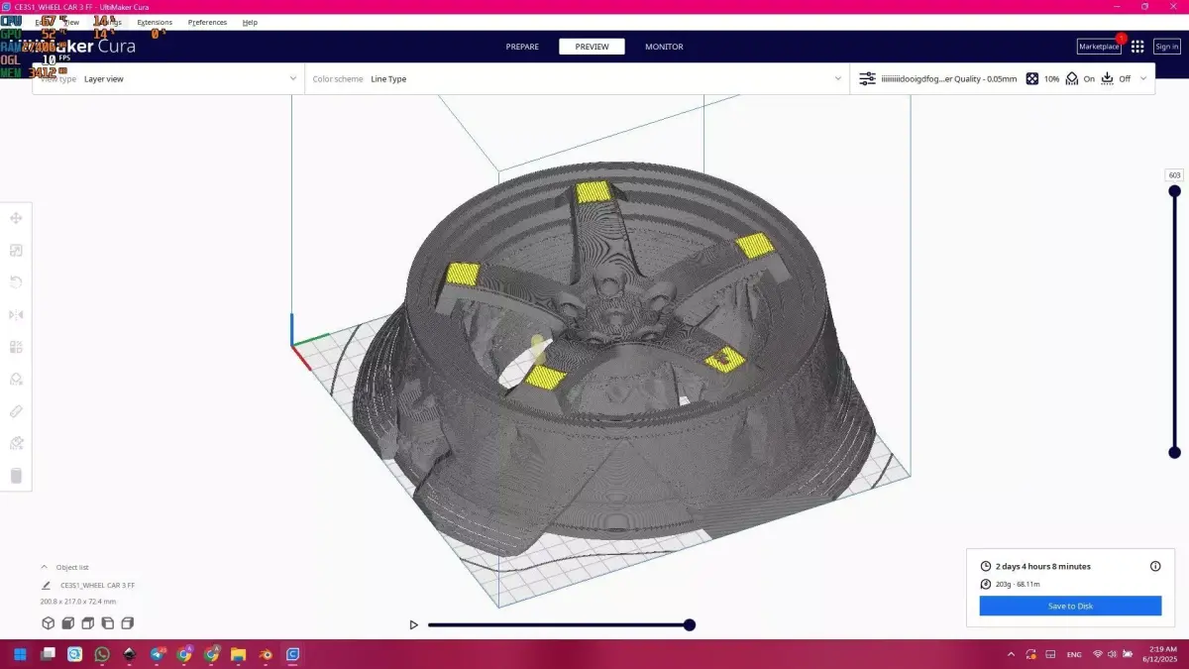
Task: Click the top handle of the layer slider
Action: 1175,193
